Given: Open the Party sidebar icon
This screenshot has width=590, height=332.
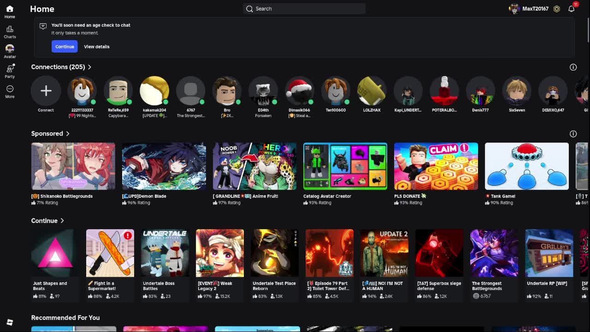Looking at the screenshot, I should (x=10, y=69).
